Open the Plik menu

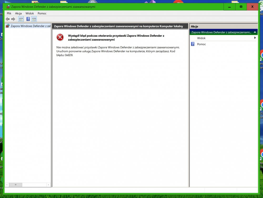coord(9,13)
